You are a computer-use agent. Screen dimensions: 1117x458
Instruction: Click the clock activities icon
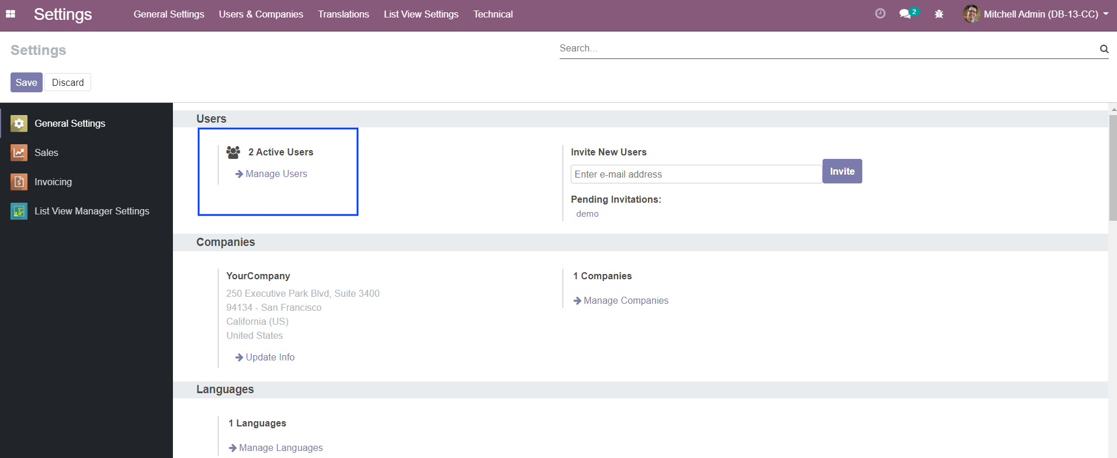pos(880,14)
